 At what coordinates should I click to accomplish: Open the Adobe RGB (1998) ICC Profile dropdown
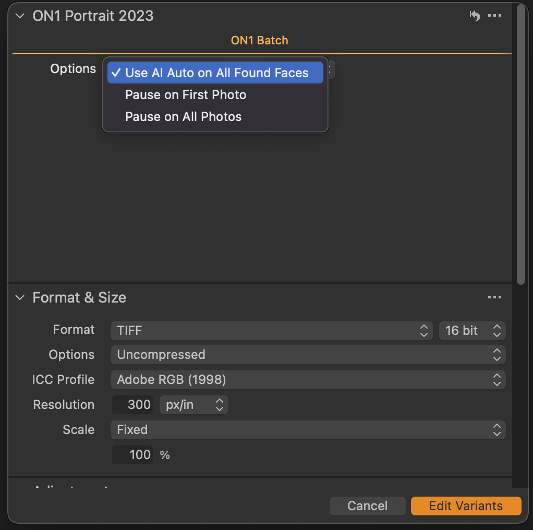(308, 380)
